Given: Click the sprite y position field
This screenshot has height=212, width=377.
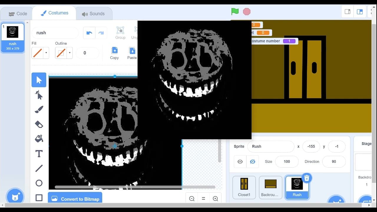Looking at the screenshot, I should coord(337,146).
